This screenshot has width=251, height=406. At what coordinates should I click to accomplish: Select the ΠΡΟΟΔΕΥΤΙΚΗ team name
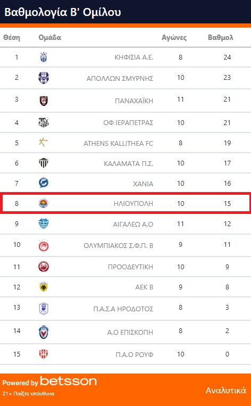click(131, 267)
